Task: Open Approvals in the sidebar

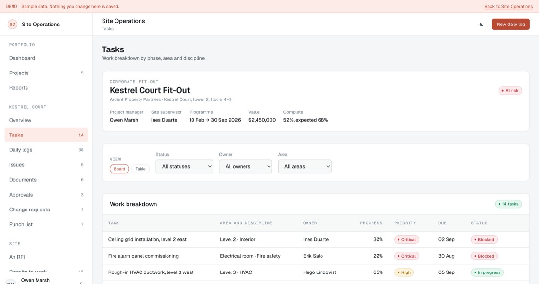Action: [46, 195]
